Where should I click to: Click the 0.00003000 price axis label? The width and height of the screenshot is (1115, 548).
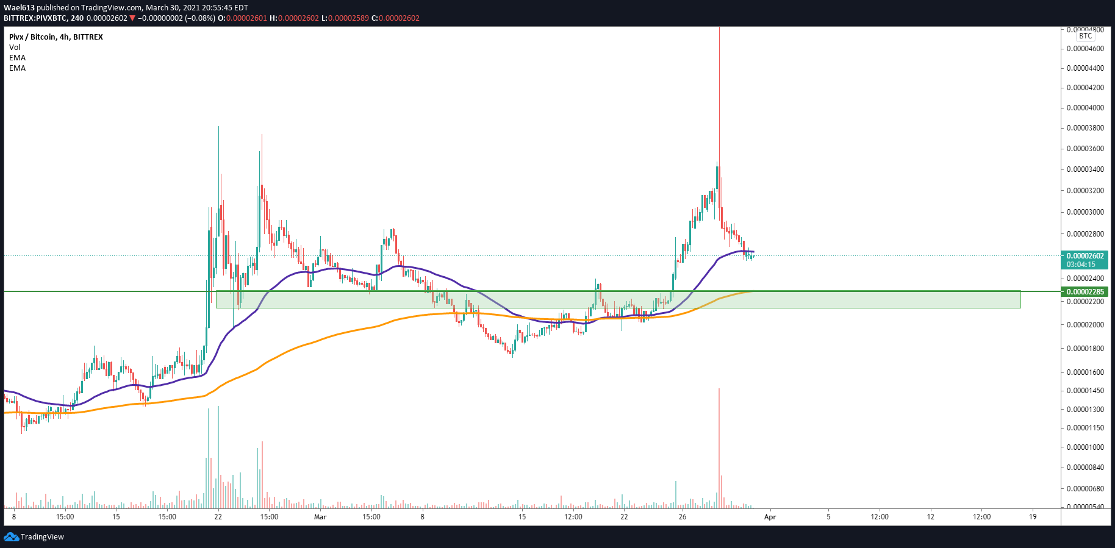[x=1085, y=212]
